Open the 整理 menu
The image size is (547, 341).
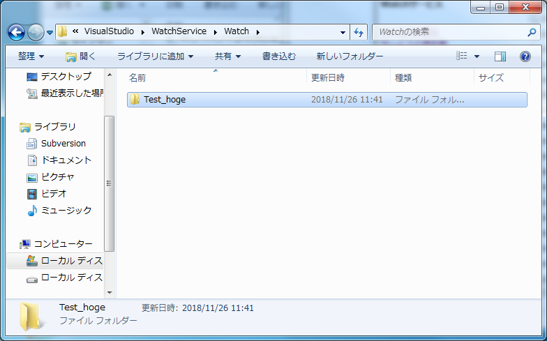click(31, 56)
